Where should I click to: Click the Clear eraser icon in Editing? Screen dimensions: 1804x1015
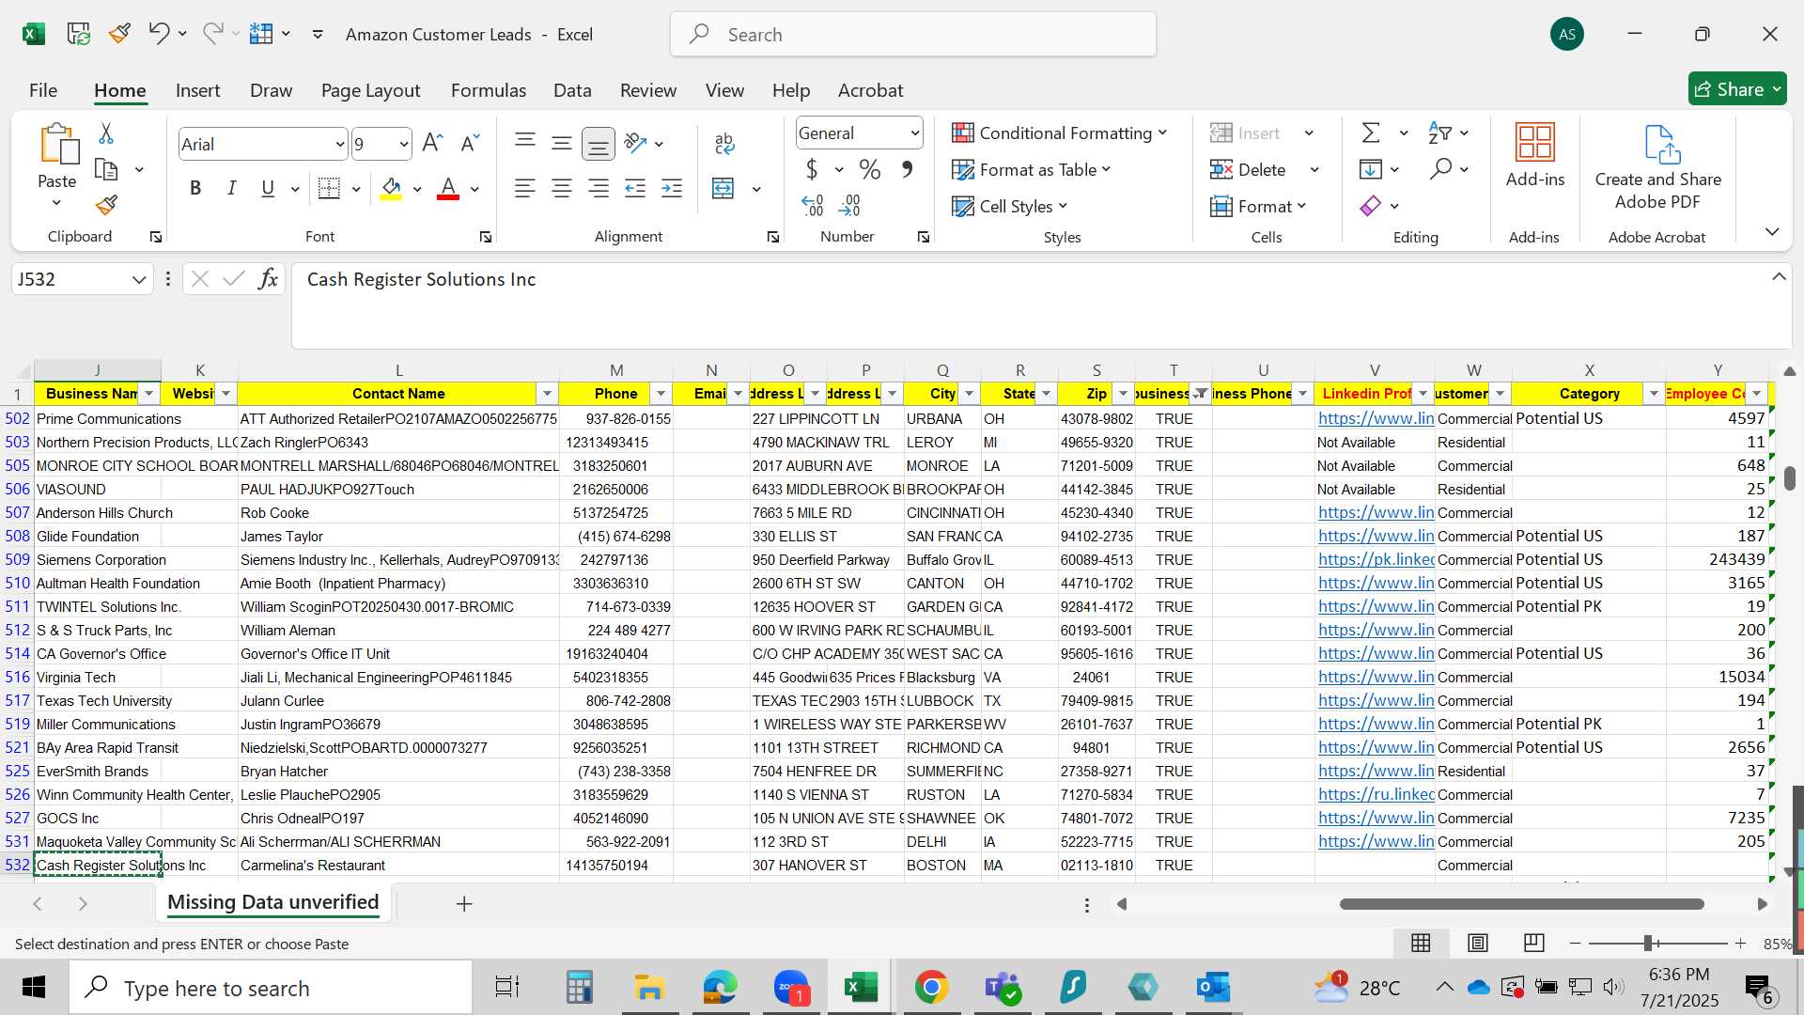click(1371, 206)
